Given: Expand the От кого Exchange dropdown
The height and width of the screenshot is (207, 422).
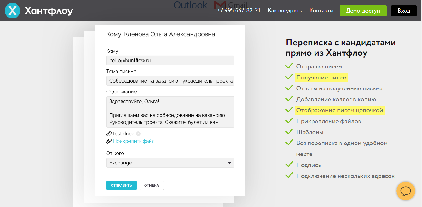Looking at the screenshot, I should pos(170,163).
